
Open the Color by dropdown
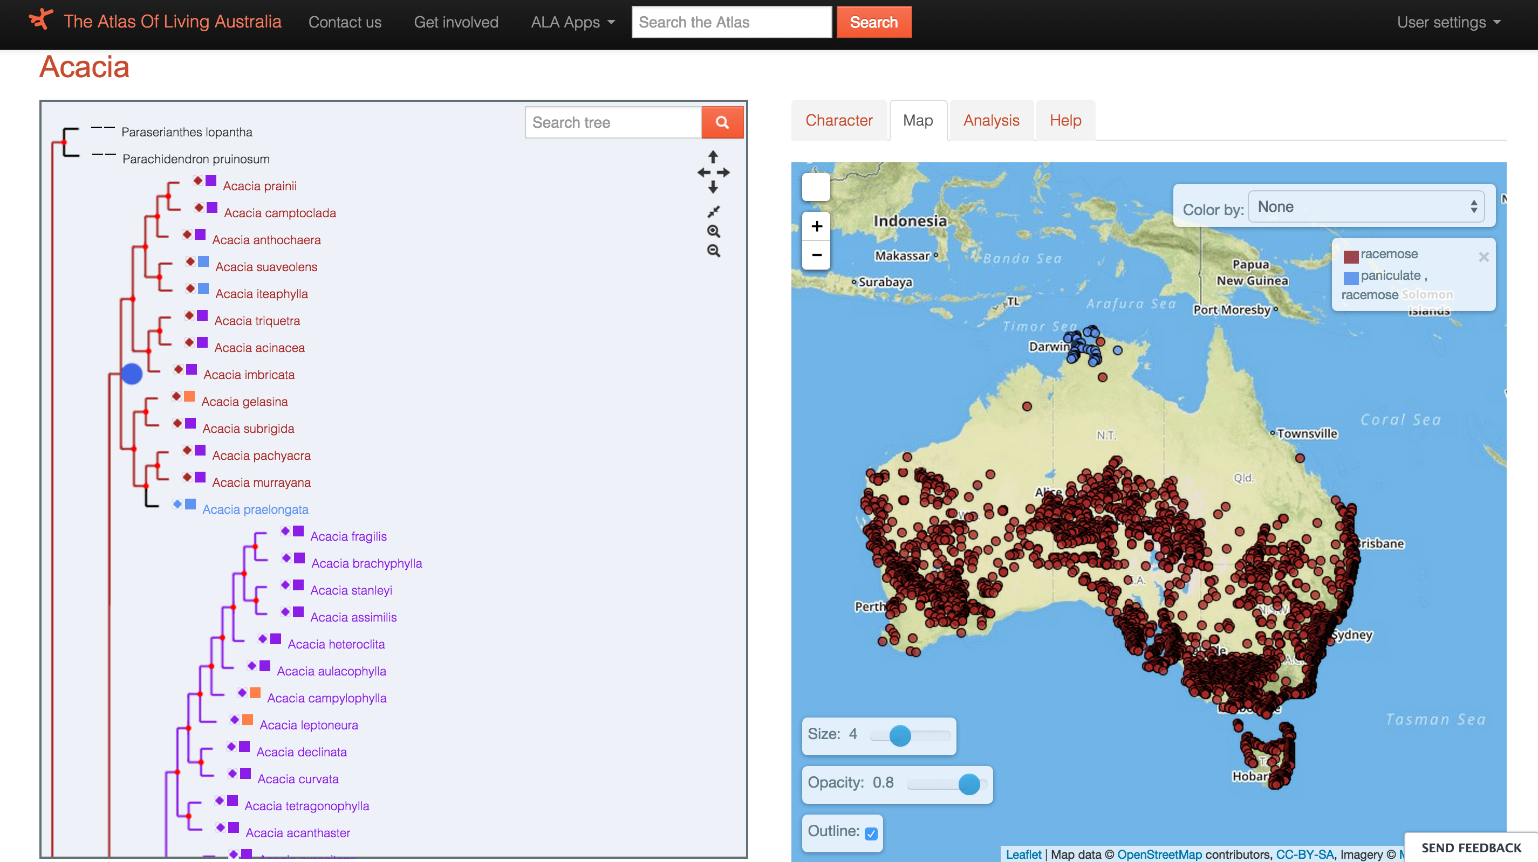1365,207
